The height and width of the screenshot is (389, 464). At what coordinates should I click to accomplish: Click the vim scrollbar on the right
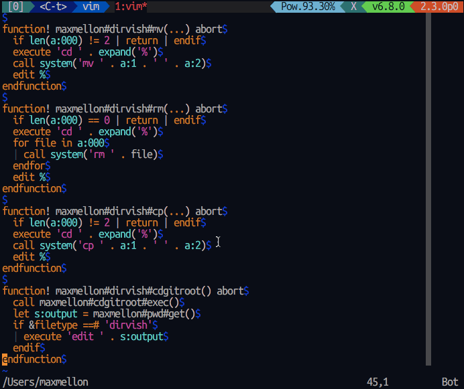[428, 189]
